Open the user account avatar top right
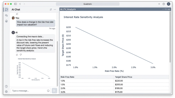The image size is (175, 98). click(168, 4)
